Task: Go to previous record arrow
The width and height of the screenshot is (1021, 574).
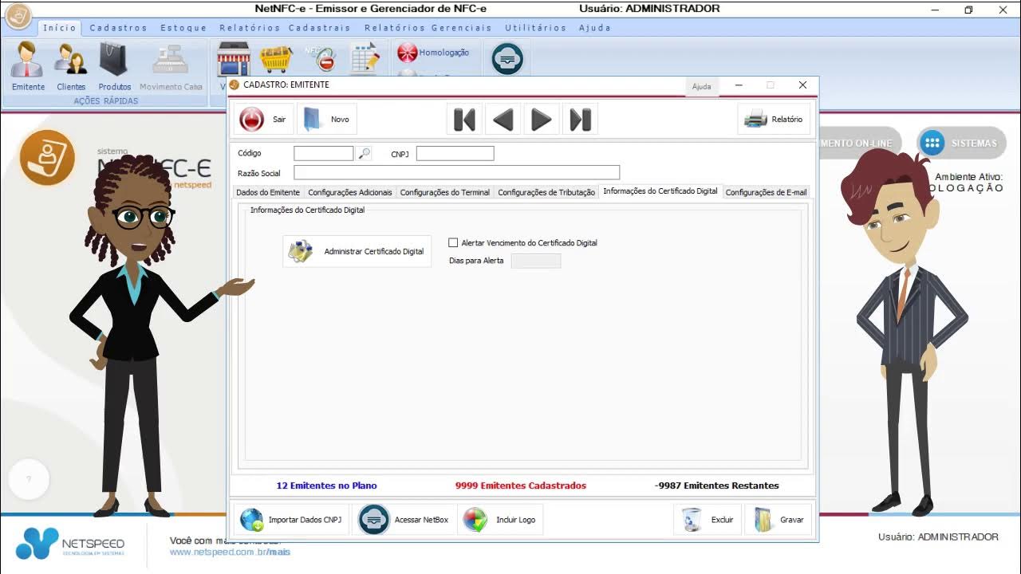Action: (503, 120)
